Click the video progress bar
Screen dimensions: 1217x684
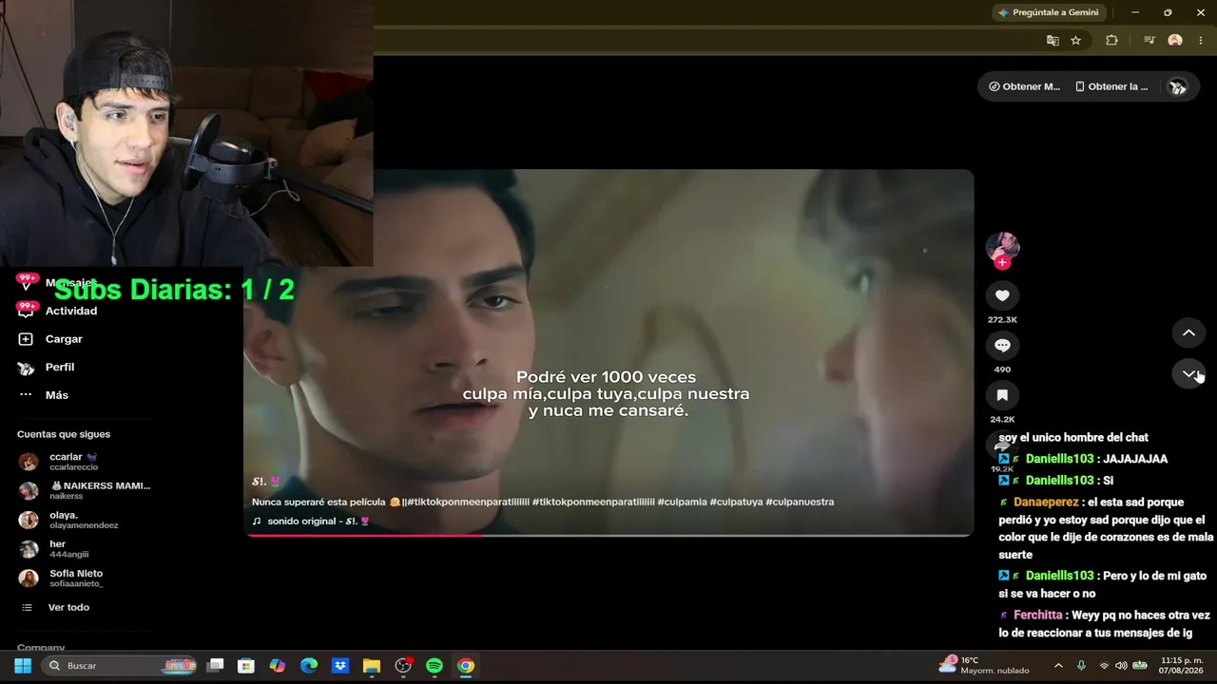click(x=608, y=535)
